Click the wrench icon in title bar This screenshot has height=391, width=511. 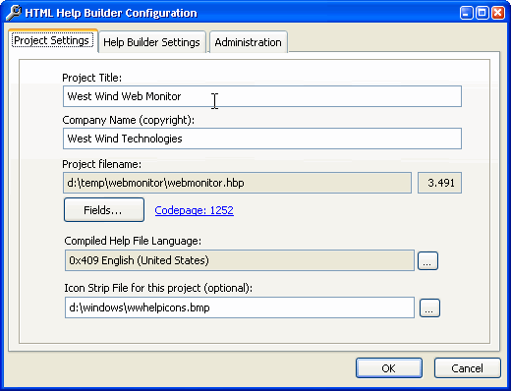[14, 13]
